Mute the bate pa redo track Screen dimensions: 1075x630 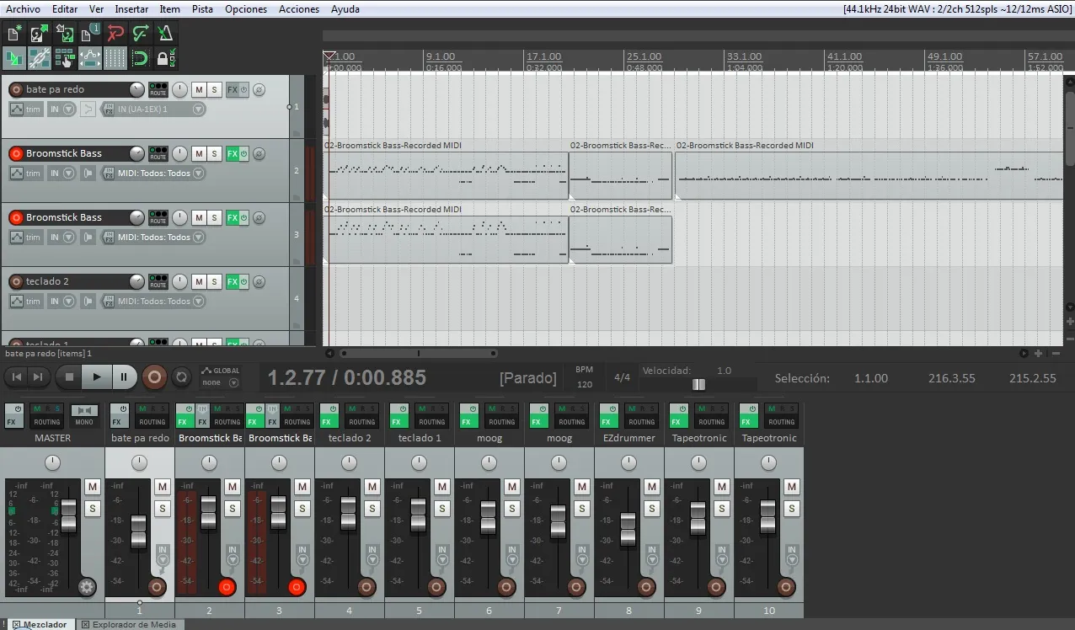199,89
